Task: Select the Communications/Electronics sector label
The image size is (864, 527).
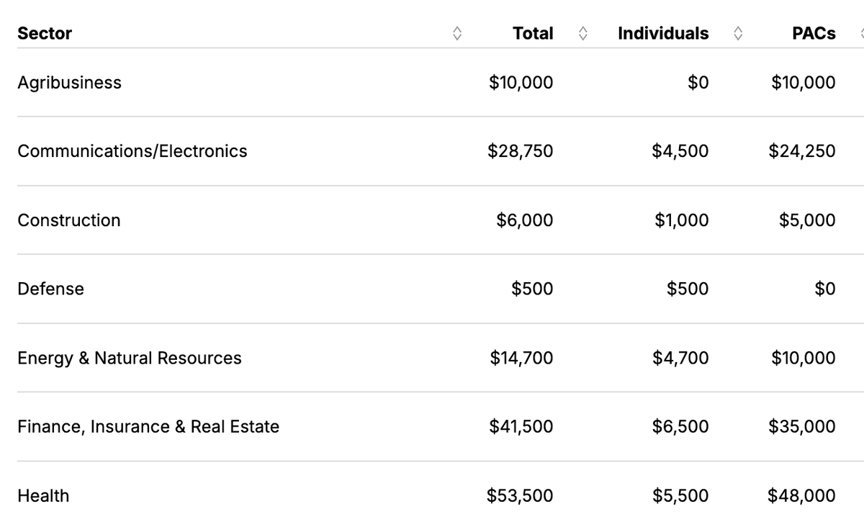Action: tap(132, 151)
